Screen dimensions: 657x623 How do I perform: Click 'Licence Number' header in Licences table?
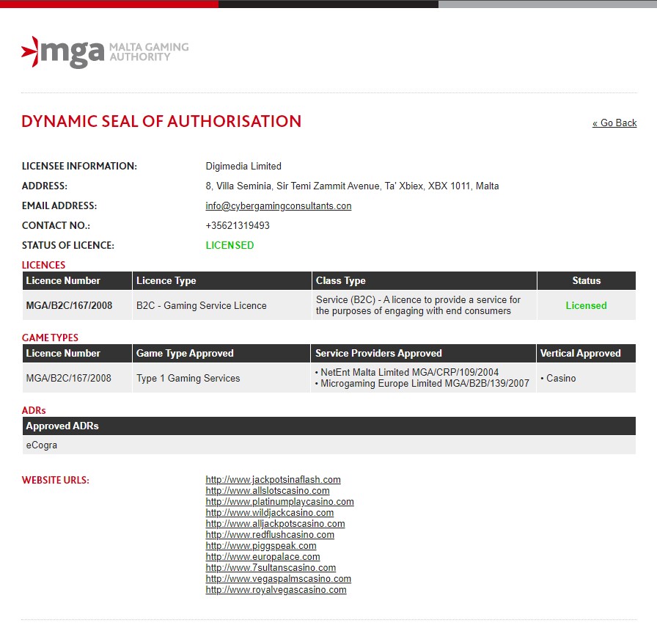(77, 281)
